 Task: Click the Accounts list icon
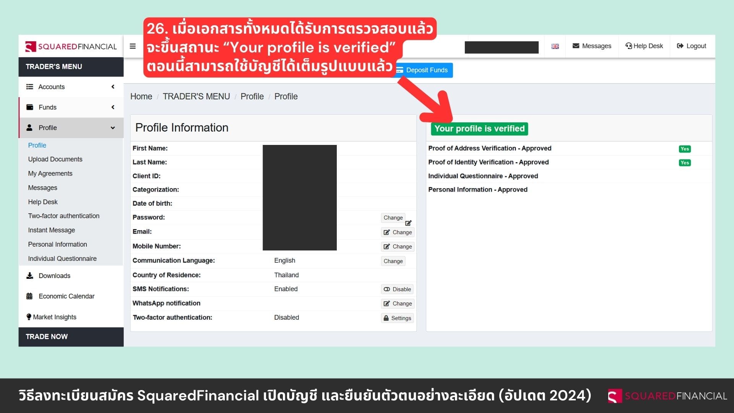pos(29,87)
